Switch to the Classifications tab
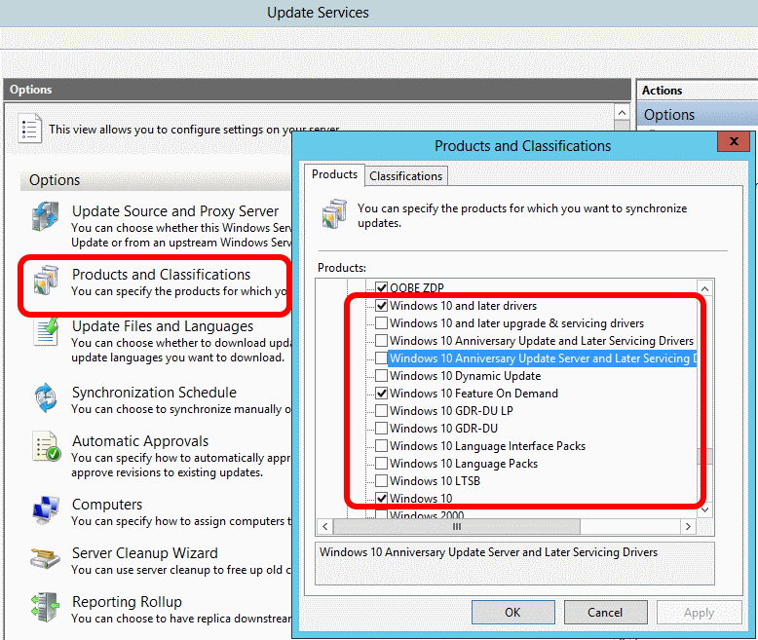 [x=405, y=176]
